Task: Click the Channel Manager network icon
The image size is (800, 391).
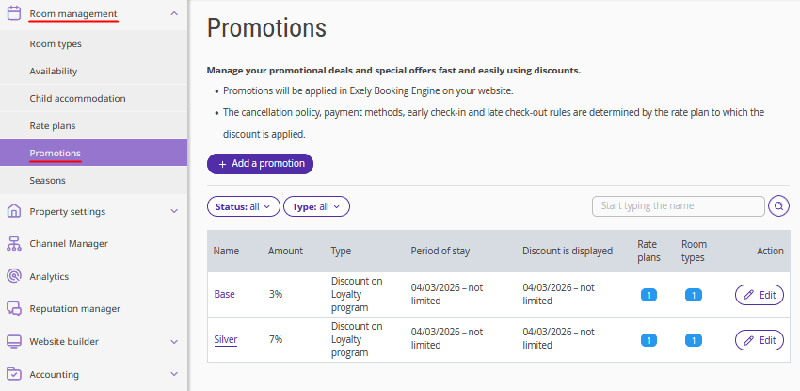Action: [x=13, y=243]
